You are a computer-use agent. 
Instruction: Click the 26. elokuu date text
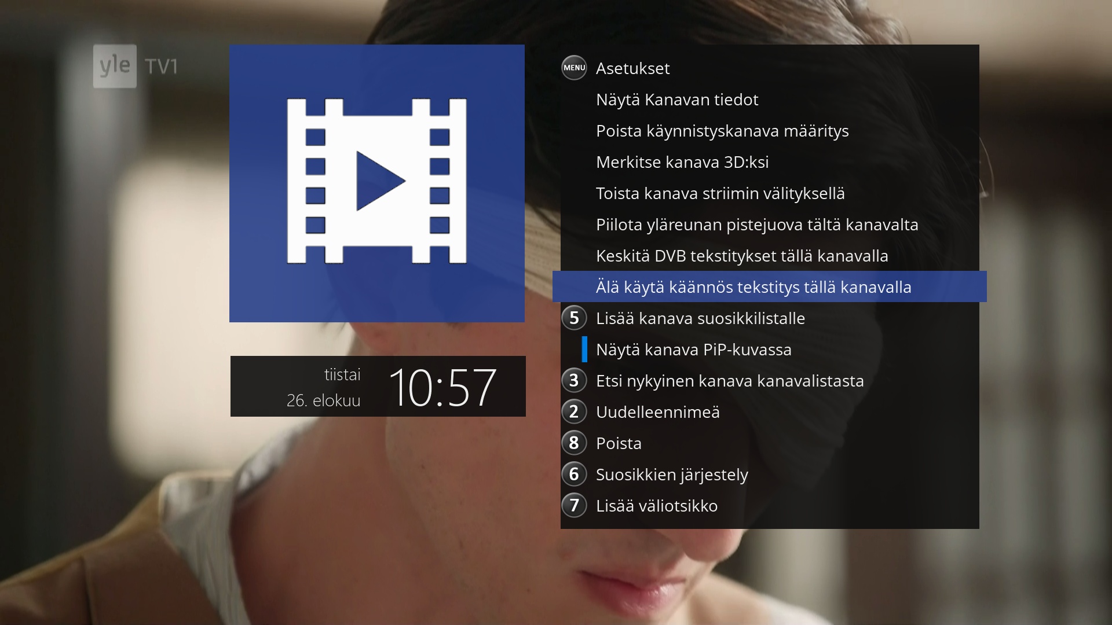(324, 400)
